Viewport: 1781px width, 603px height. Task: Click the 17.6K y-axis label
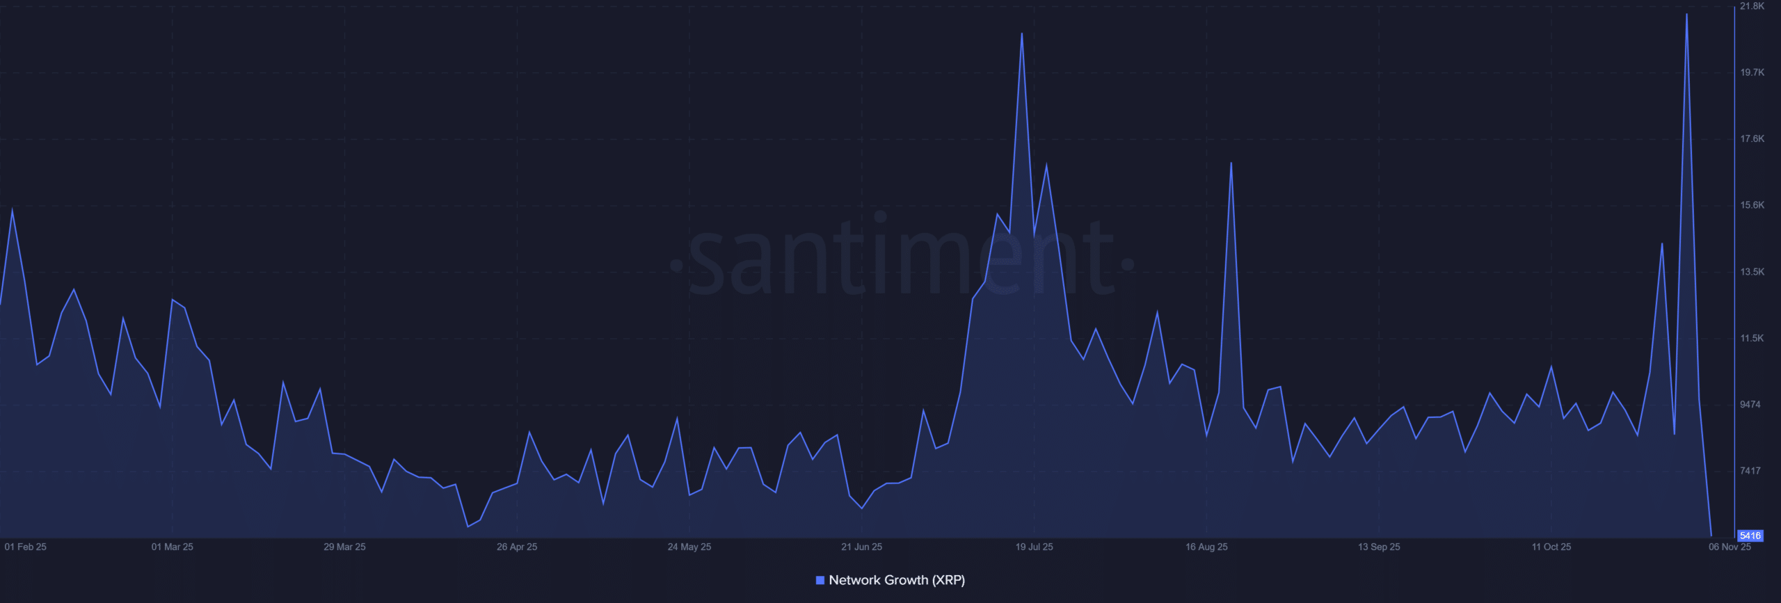click(x=1752, y=139)
